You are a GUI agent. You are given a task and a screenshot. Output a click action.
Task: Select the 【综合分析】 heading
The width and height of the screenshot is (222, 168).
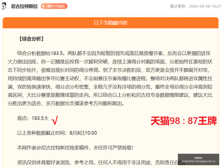pos(31,39)
